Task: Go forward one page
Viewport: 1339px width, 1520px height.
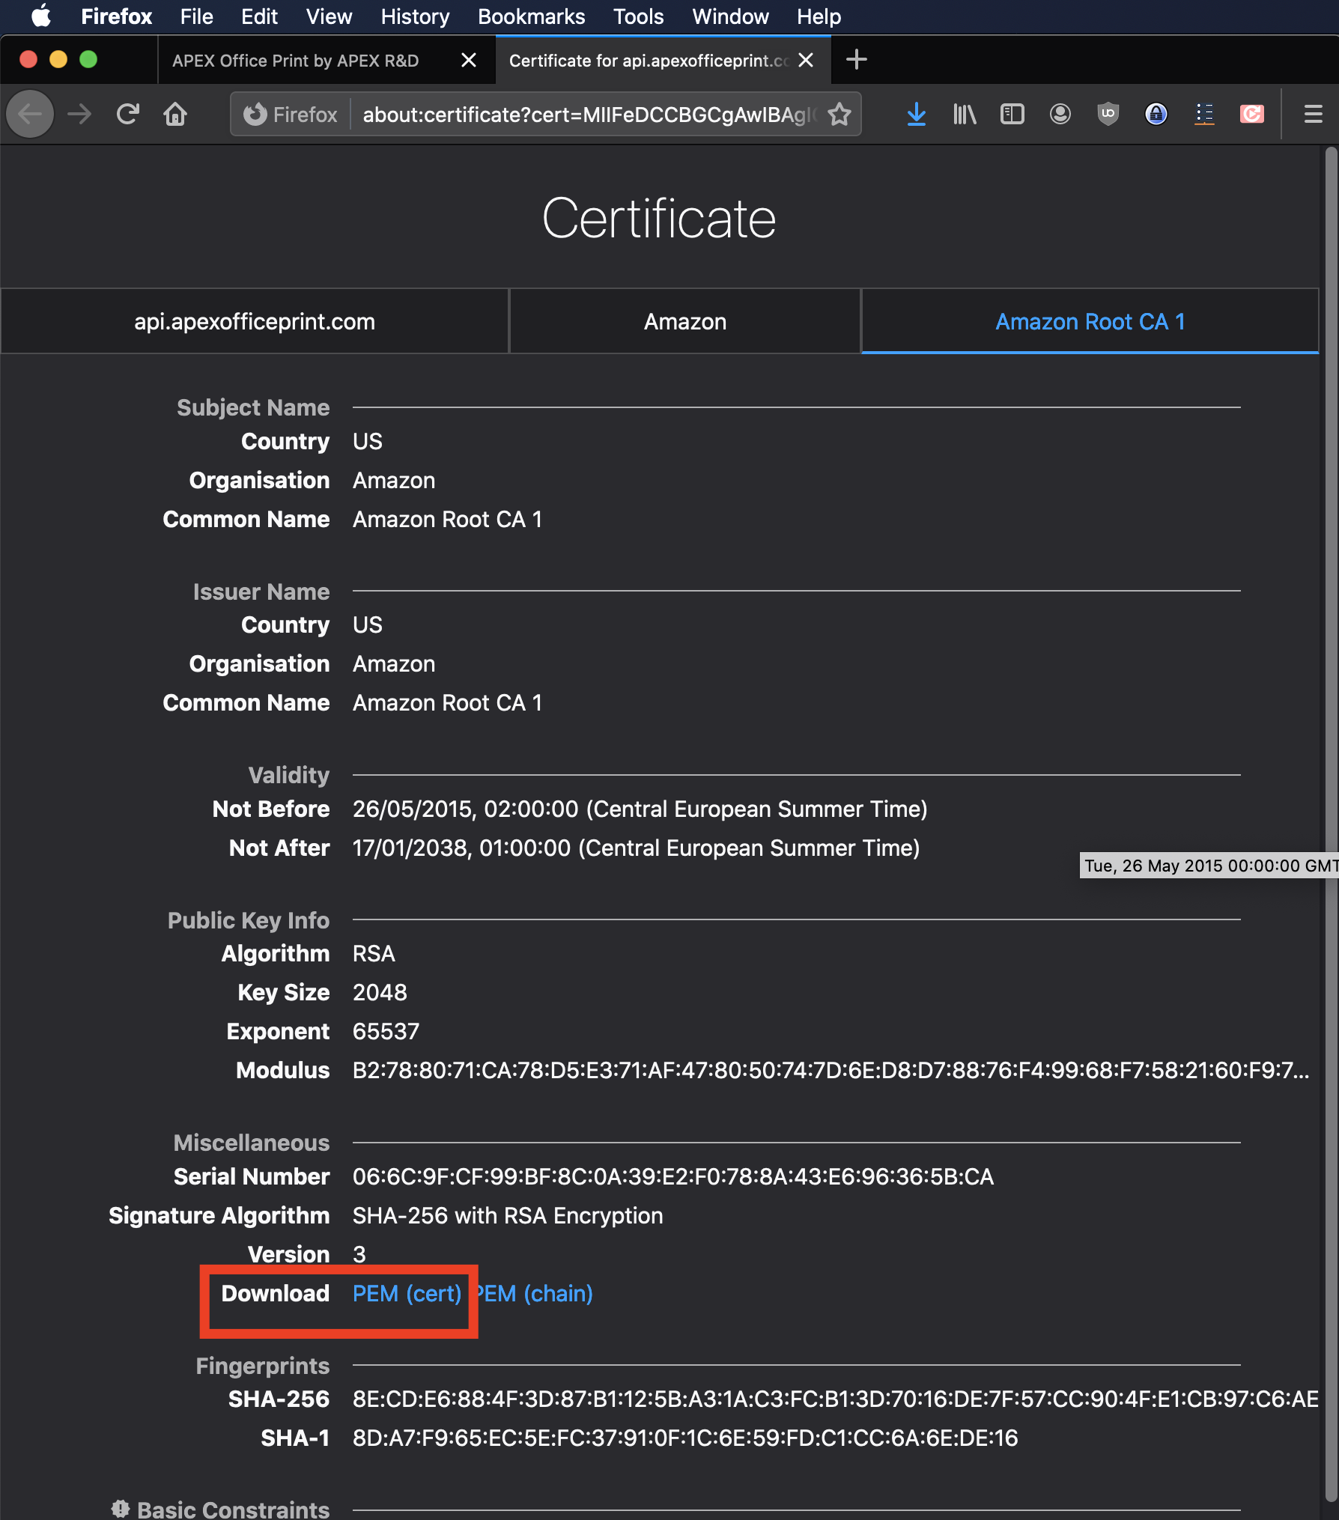Action: [79, 114]
